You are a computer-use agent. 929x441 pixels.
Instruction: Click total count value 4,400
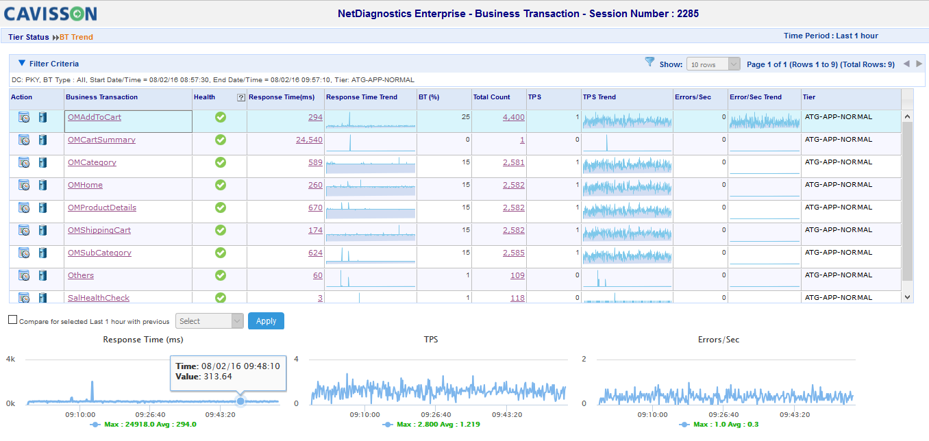coord(514,117)
